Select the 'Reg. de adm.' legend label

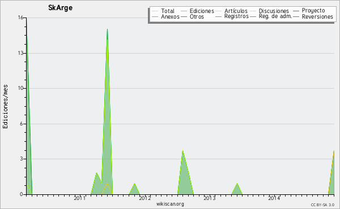tap(275, 16)
